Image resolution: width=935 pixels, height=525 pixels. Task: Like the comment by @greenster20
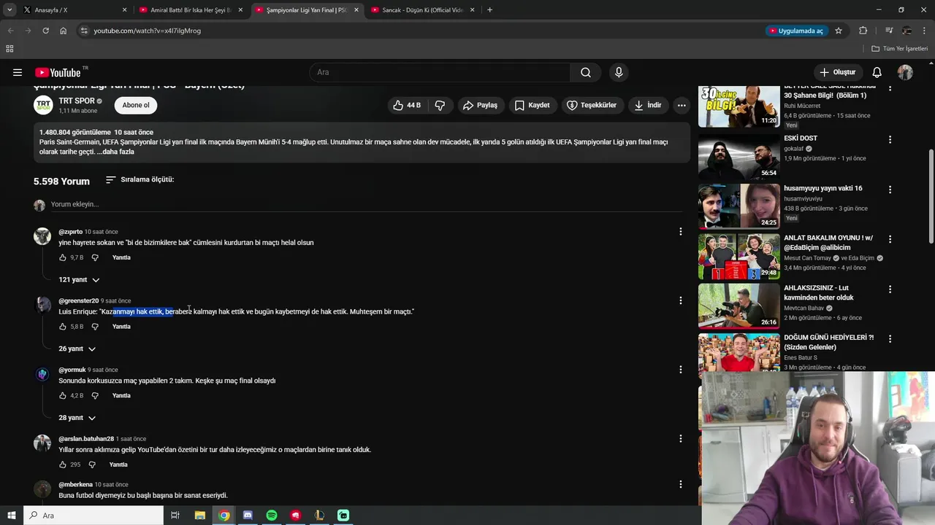coord(63,327)
